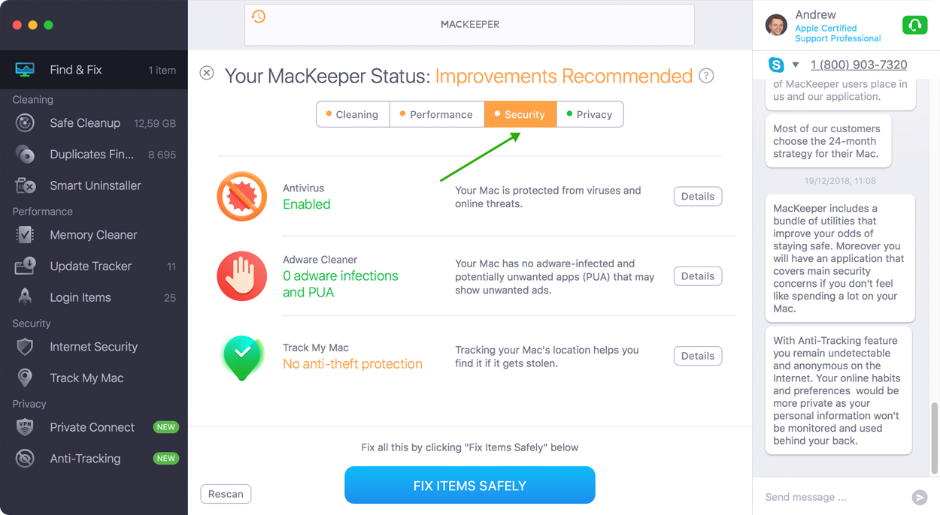940x515 pixels.
Task: Click the help question mark icon
Action: click(x=706, y=76)
